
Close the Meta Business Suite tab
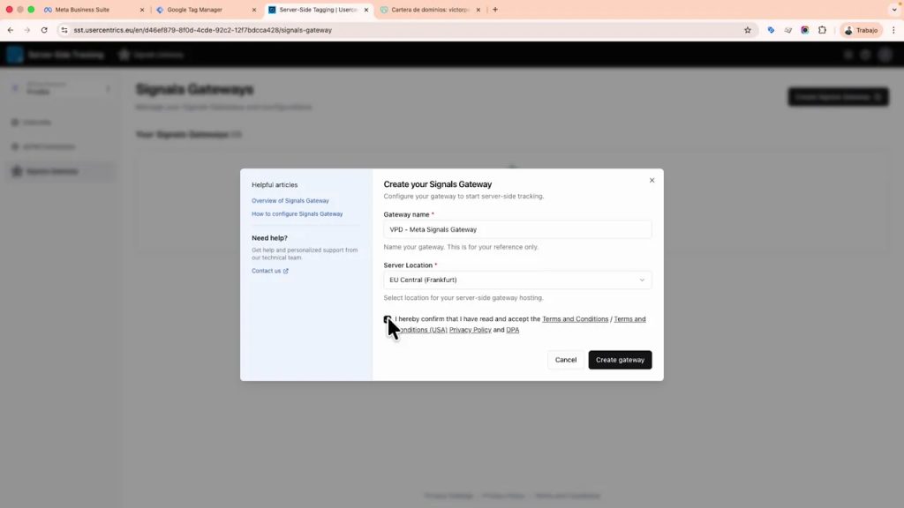tap(142, 10)
